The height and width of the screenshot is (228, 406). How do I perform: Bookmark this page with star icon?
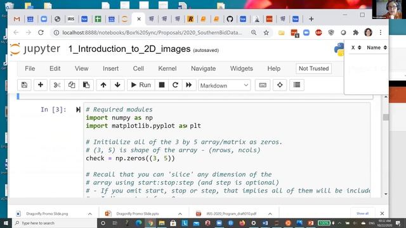266,32
